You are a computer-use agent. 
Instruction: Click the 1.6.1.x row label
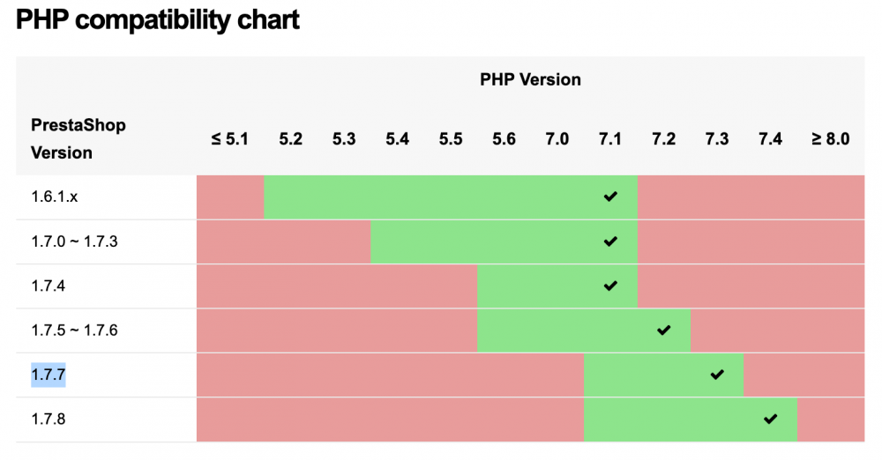[55, 197]
